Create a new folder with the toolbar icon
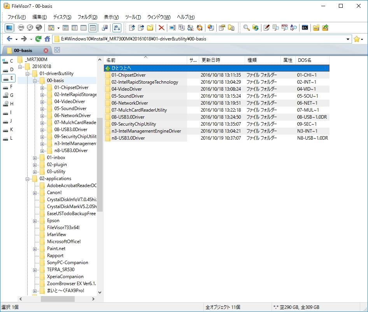Image resolution: width=368 pixels, height=312 pixels. coord(150,28)
